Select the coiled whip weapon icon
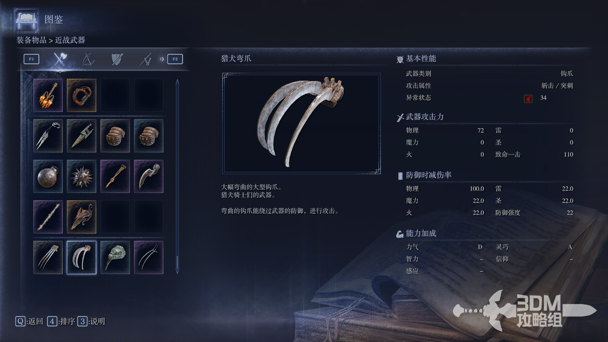This screenshot has height=342, width=608. (81, 95)
